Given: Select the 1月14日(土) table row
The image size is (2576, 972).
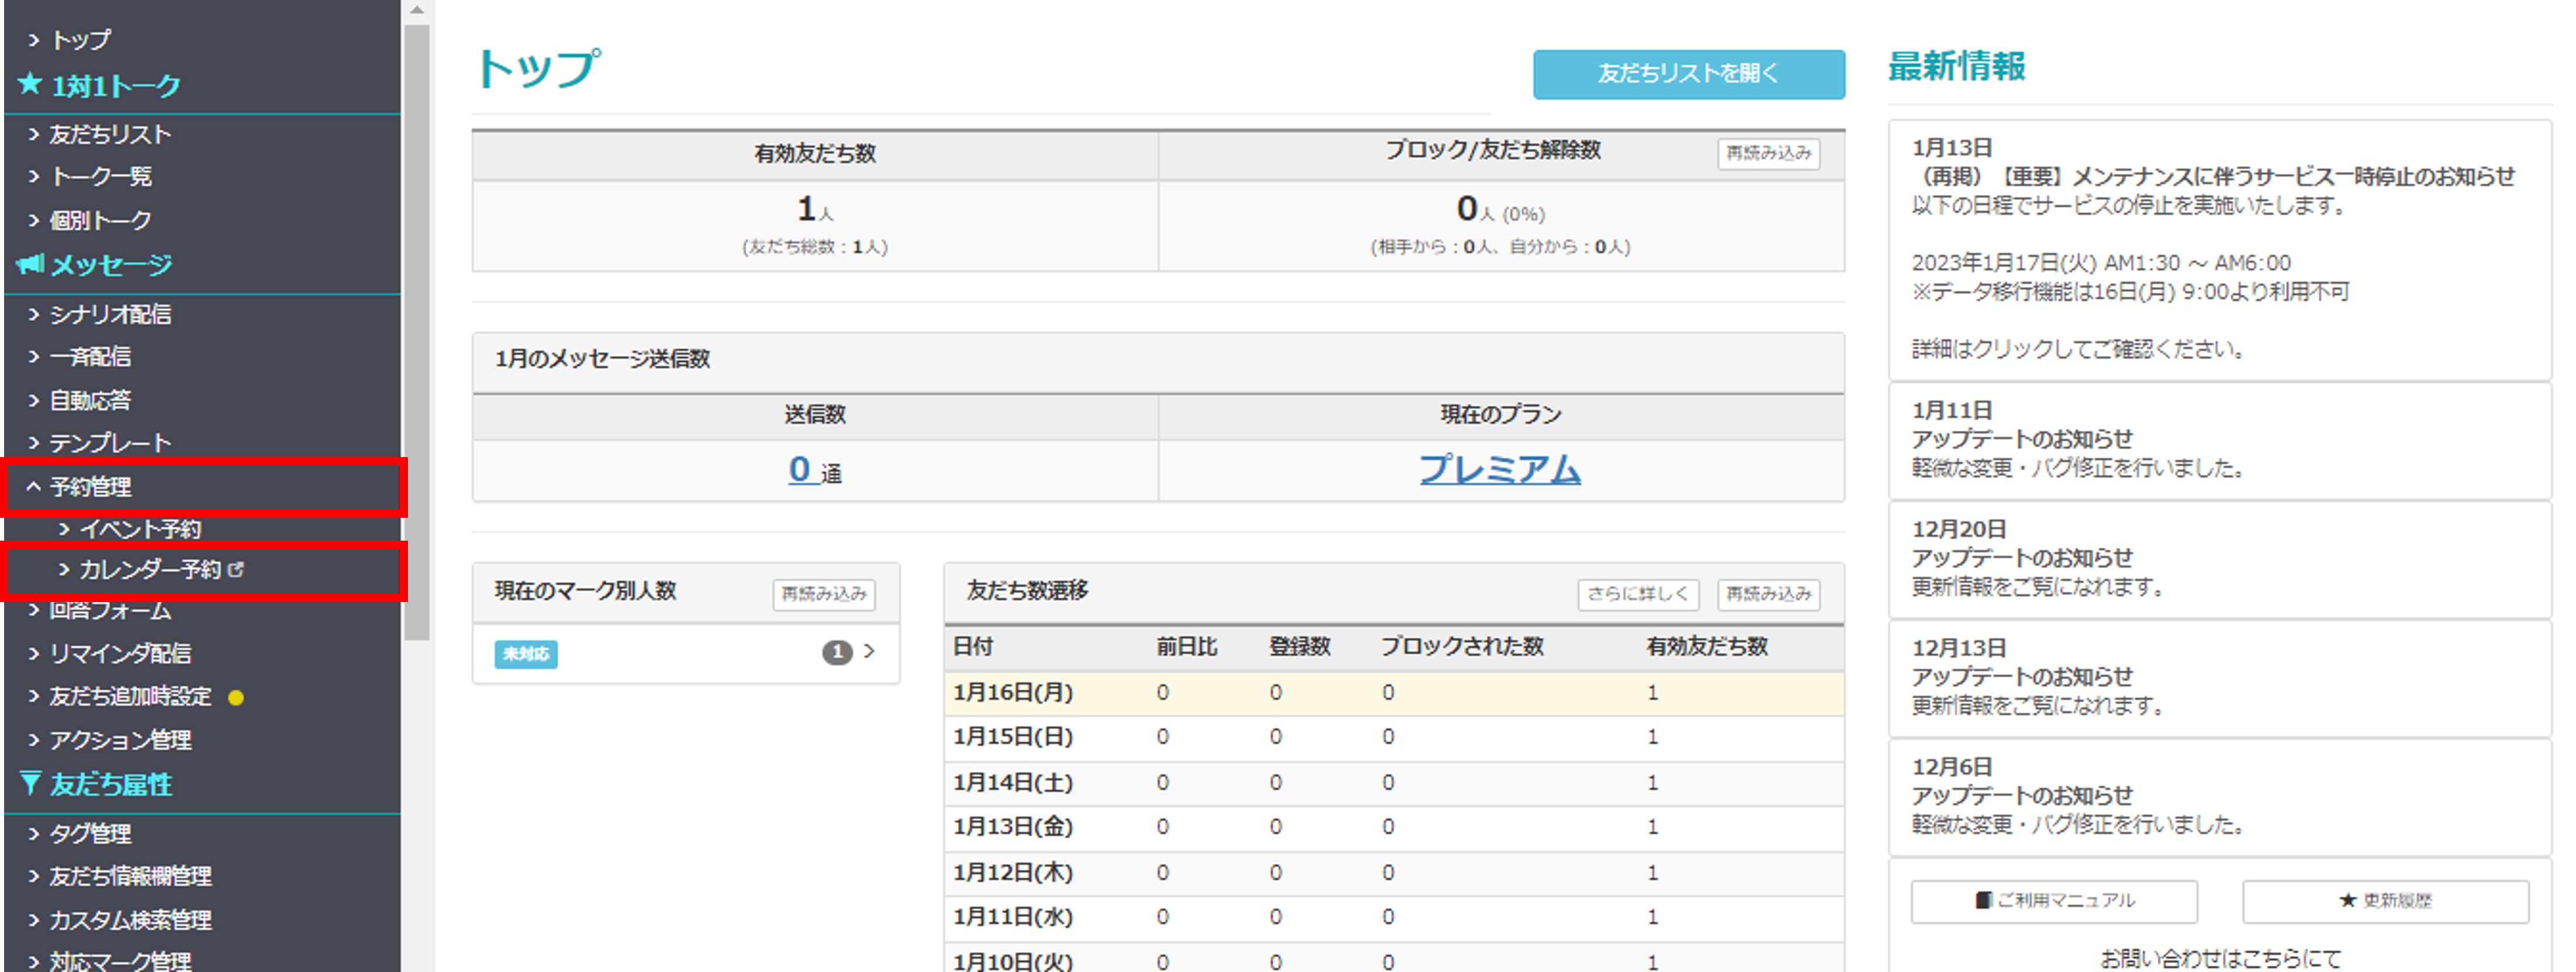Looking at the screenshot, I should pos(1394,783).
